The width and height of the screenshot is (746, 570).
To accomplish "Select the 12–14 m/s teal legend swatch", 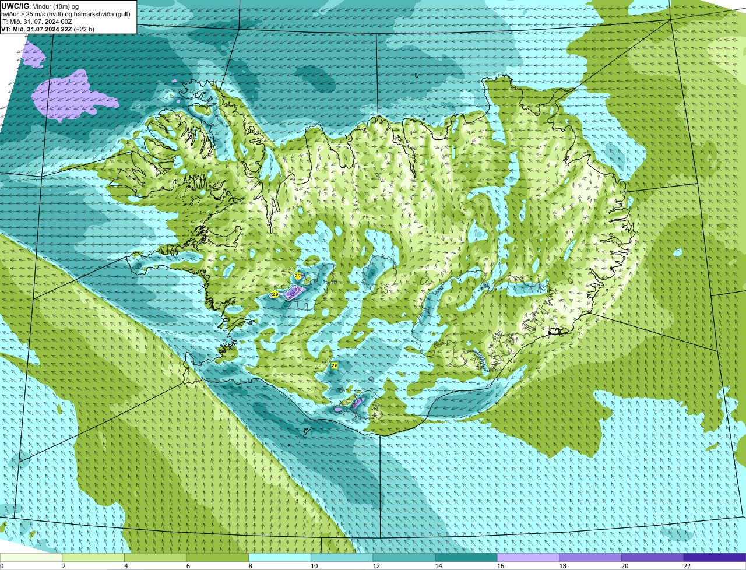I will tap(404, 557).
